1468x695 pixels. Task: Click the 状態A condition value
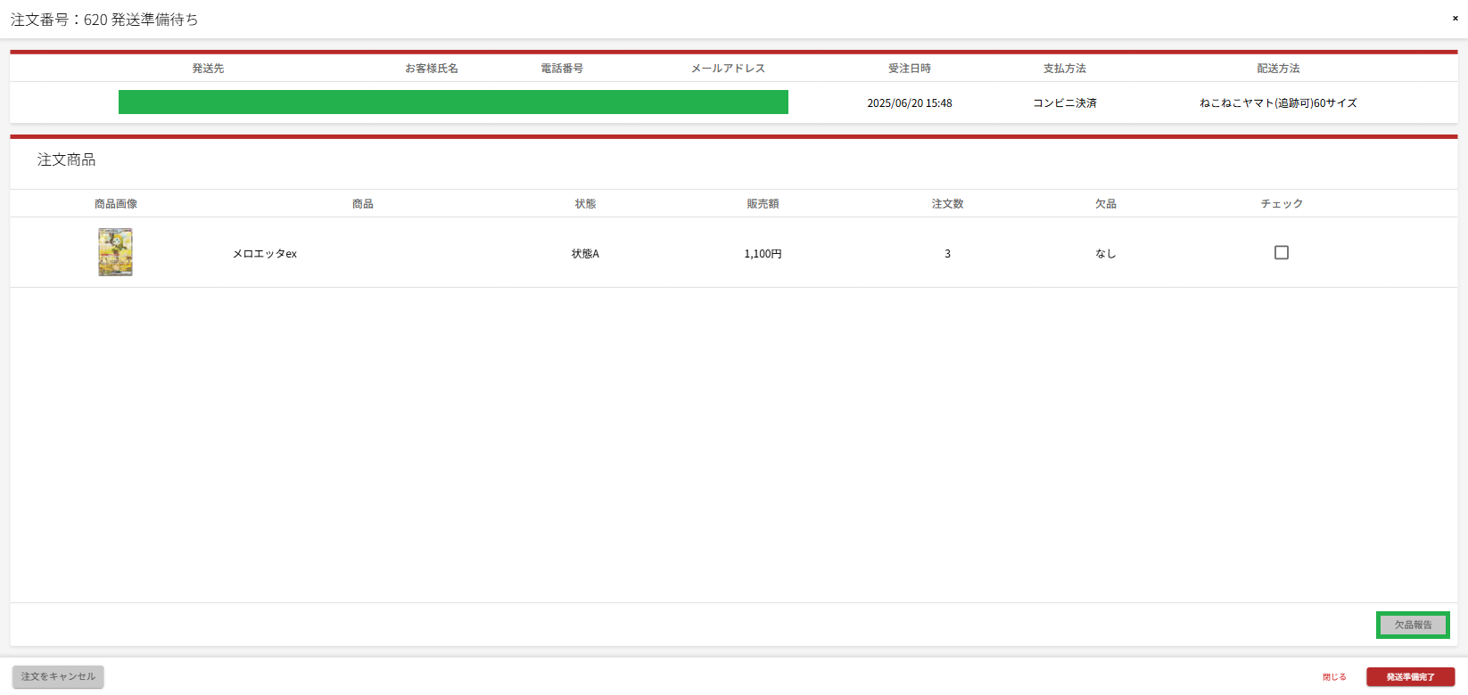585,254
